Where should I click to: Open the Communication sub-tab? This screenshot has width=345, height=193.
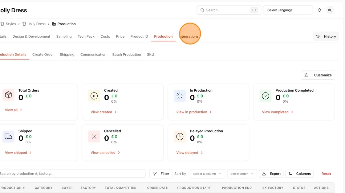[93, 55]
